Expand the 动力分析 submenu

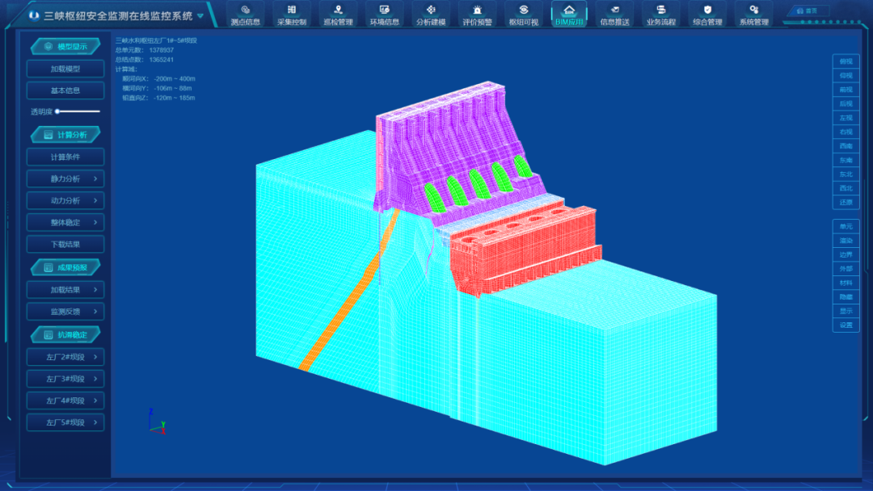click(x=65, y=200)
